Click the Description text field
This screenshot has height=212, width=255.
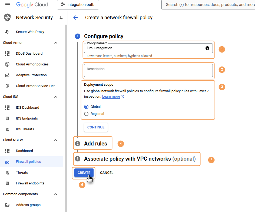[x=148, y=71]
